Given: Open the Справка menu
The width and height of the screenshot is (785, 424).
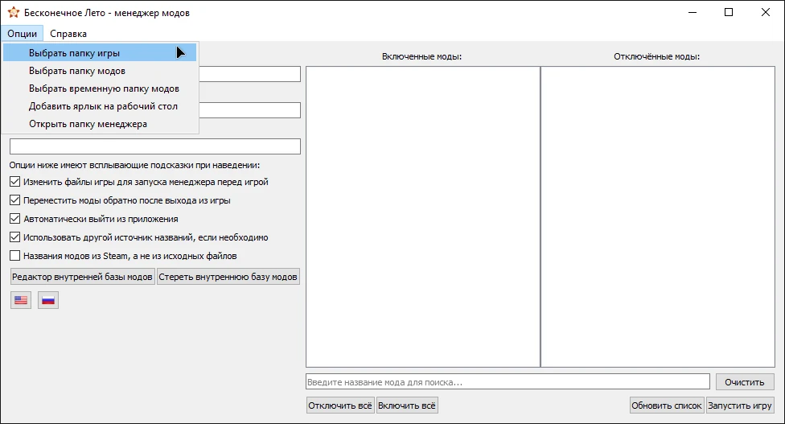Looking at the screenshot, I should [x=68, y=34].
